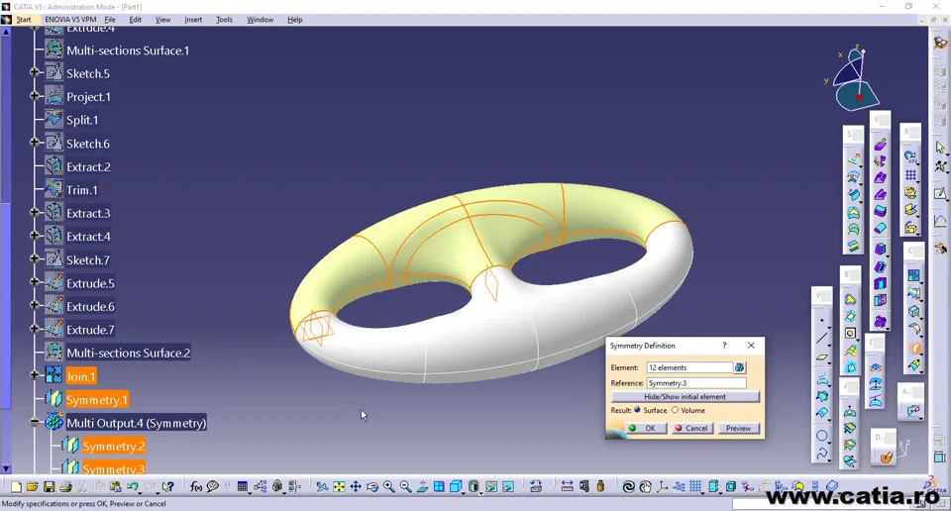Click the tree scrollbar up arrow
The height and width of the screenshot is (511, 951).
pyautogui.click(x=6, y=32)
